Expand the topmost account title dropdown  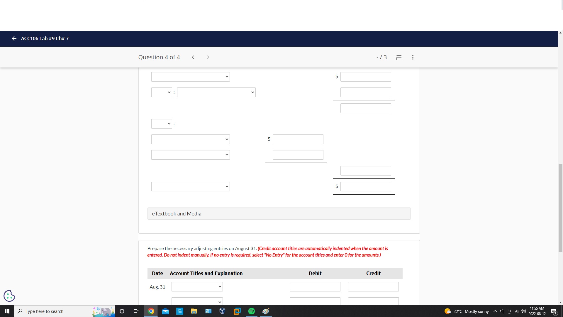190,77
